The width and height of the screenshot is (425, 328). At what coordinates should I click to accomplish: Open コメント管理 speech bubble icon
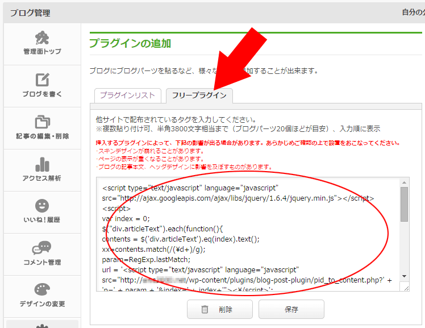click(42, 248)
